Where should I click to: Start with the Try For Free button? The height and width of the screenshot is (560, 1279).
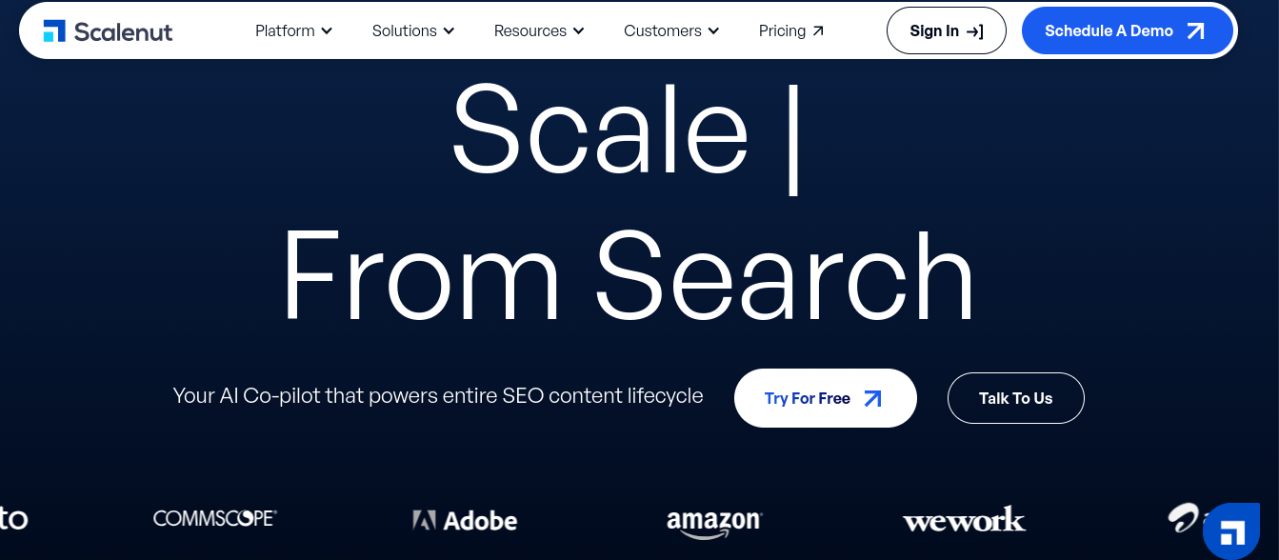[809, 399]
